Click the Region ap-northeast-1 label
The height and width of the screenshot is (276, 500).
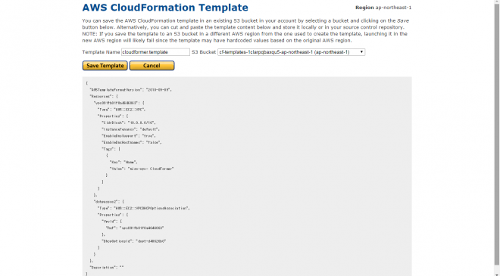[383, 8]
